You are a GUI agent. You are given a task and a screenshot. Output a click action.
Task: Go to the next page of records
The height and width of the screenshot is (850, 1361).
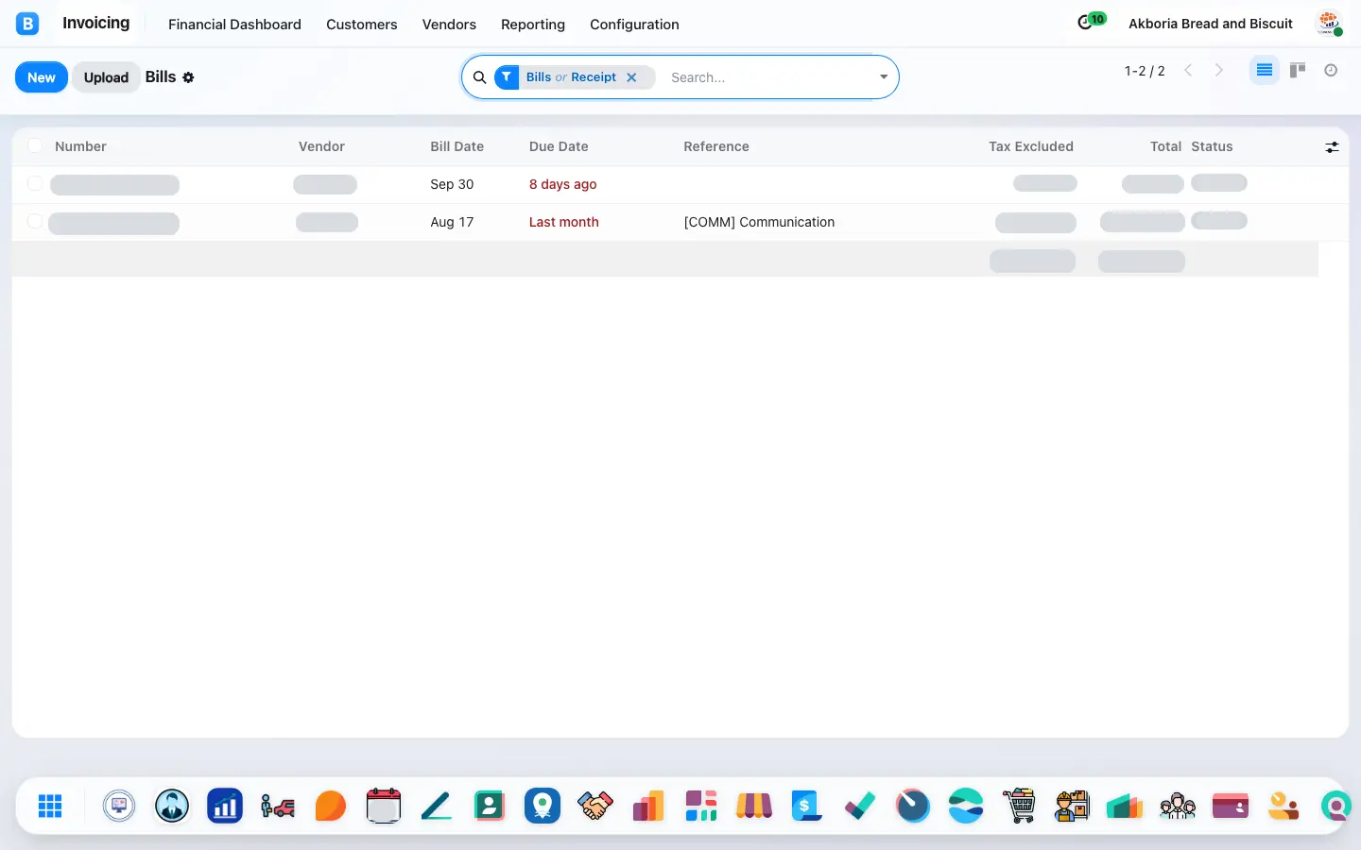point(1219,70)
